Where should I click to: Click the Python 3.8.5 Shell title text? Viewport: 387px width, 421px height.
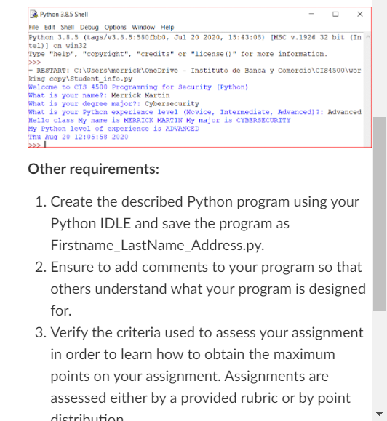point(64,15)
